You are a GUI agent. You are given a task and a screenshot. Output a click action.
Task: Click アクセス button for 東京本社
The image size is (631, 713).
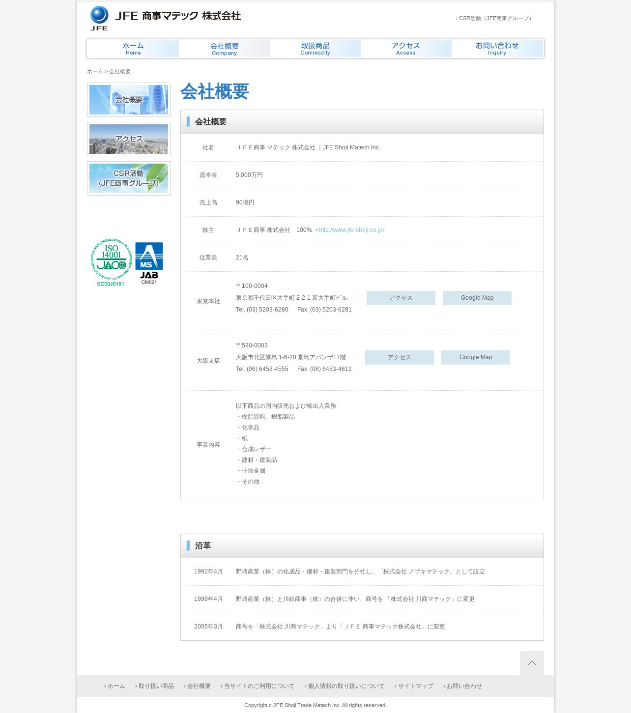pos(401,298)
